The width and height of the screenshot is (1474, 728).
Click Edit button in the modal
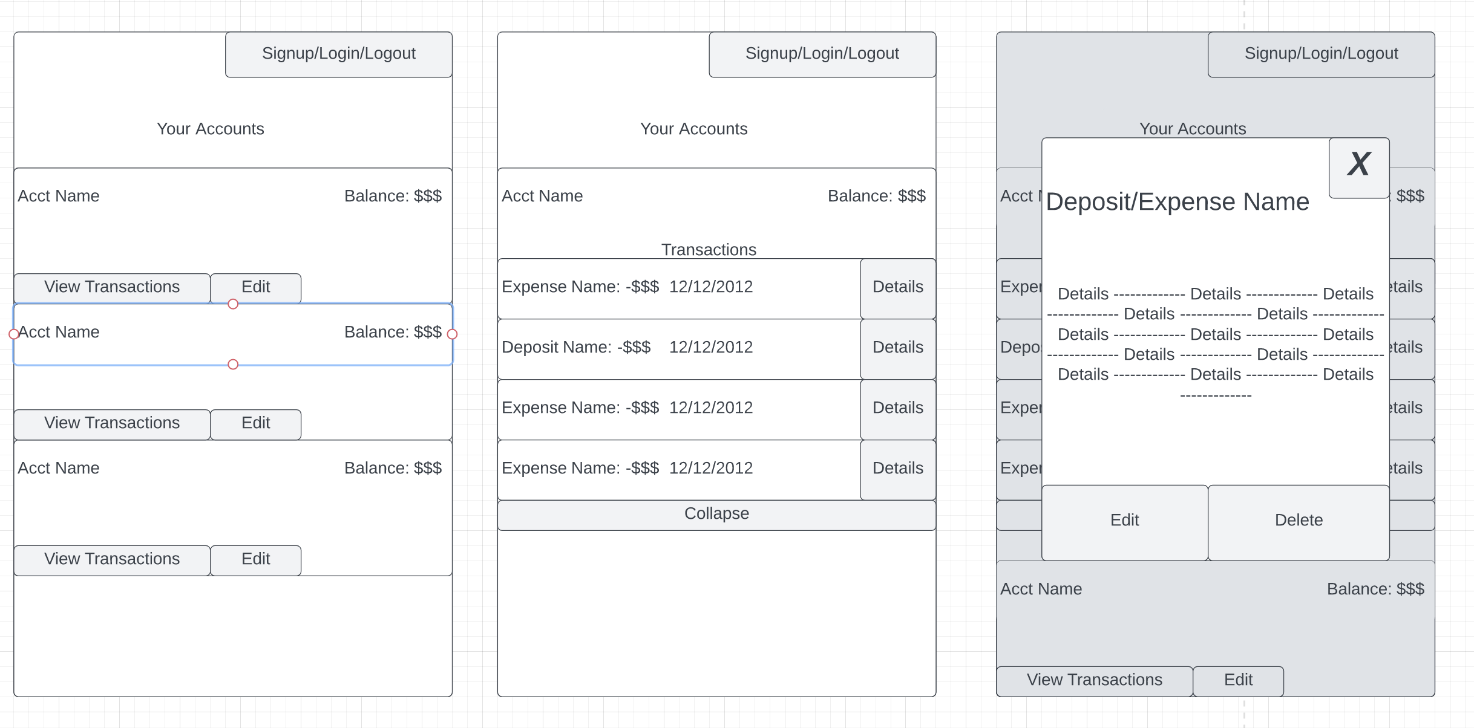[x=1124, y=522]
